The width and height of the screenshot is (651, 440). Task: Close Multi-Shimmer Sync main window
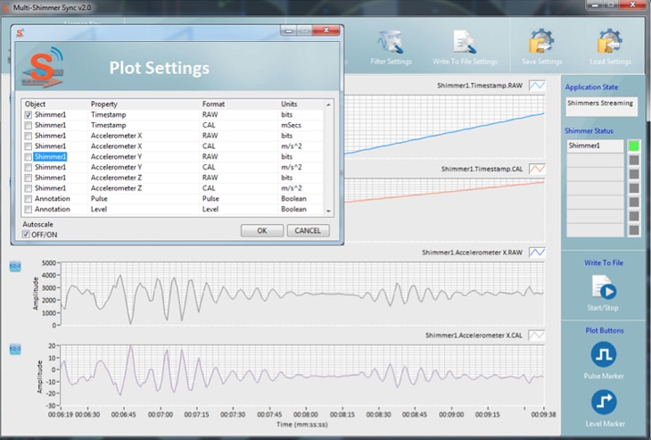[x=633, y=4]
